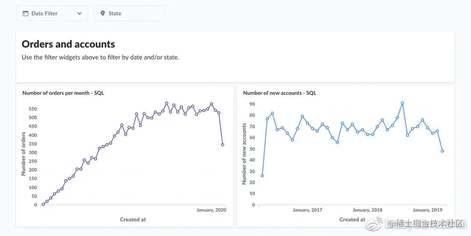This screenshot has height=236, width=471.
Task: Click the calendar icon in Date Filter
Action: coord(25,14)
